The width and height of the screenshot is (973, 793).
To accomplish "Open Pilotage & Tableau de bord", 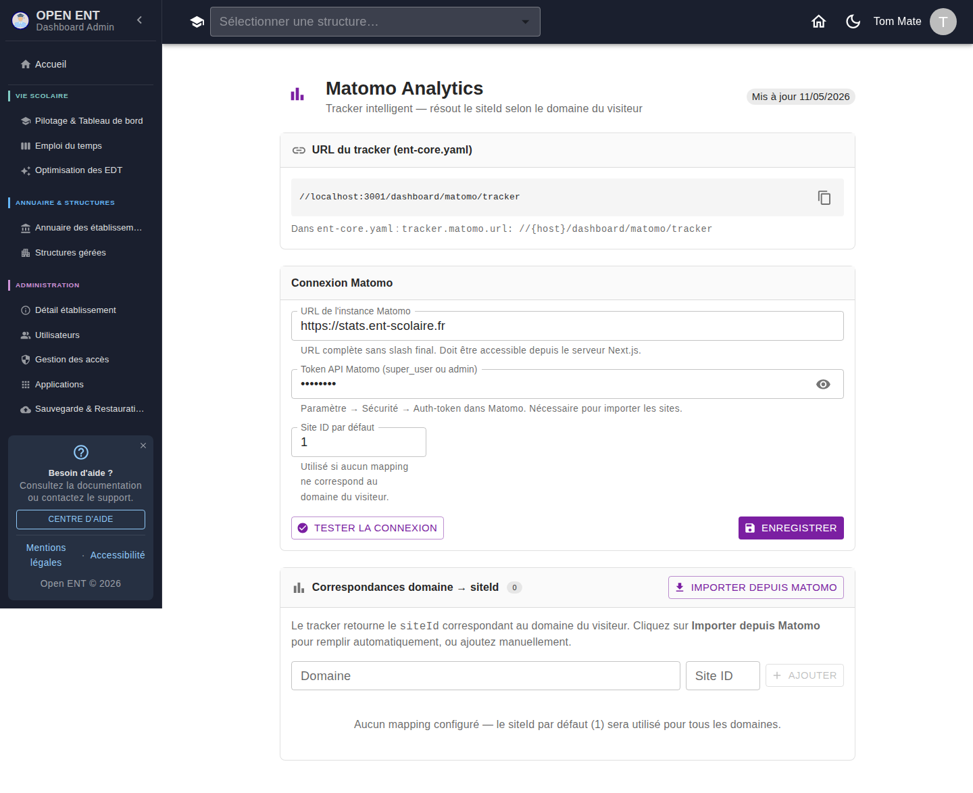I will [81, 121].
